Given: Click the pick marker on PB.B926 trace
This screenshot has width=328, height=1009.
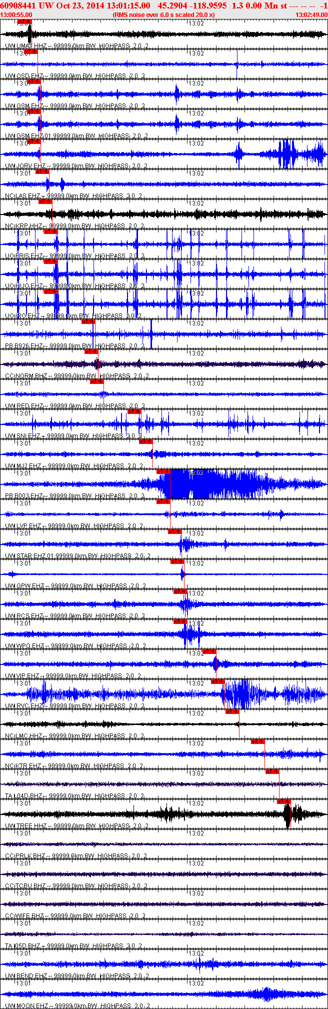Looking at the screenshot, I should (x=88, y=321).
